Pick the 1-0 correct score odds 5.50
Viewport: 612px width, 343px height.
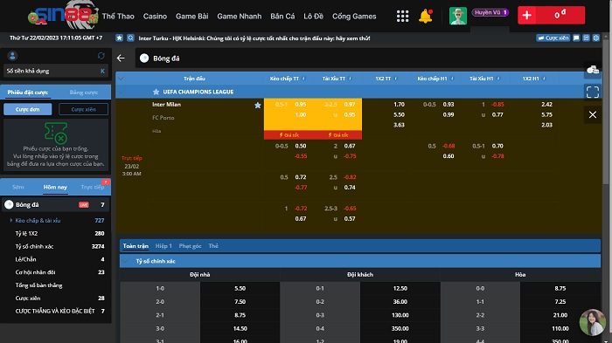(x=240, y=288)
